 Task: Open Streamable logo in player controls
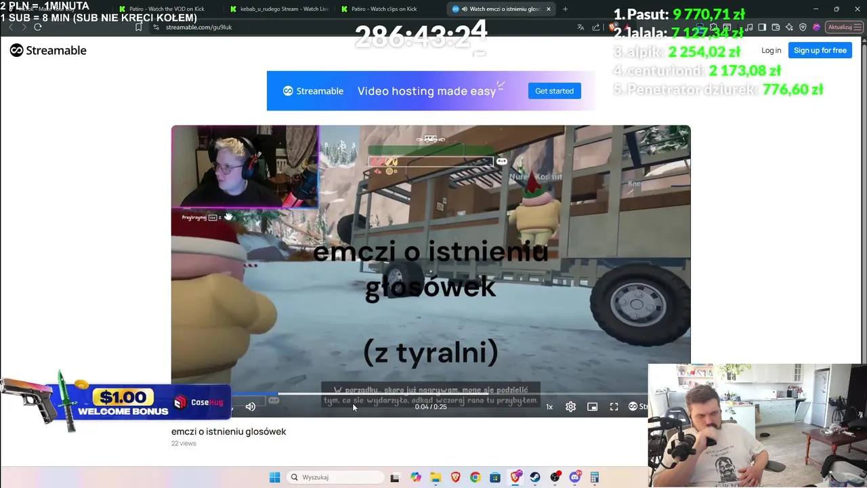click(637, 407)
